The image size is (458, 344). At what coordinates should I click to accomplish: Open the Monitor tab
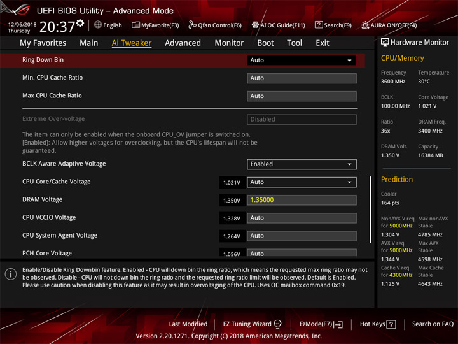[229, 43]
